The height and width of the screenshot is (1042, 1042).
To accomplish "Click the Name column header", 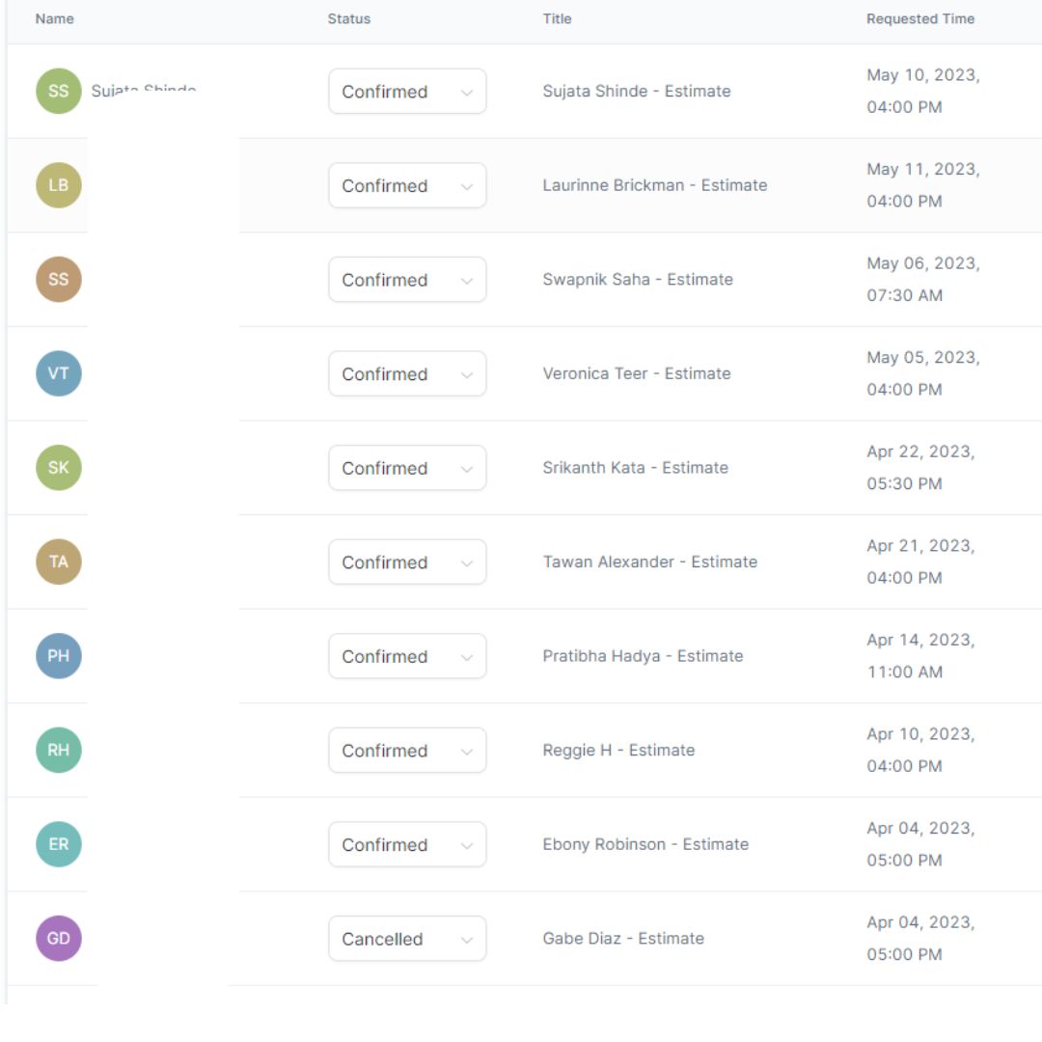I will pyautogui.click(x=54, y=19).
